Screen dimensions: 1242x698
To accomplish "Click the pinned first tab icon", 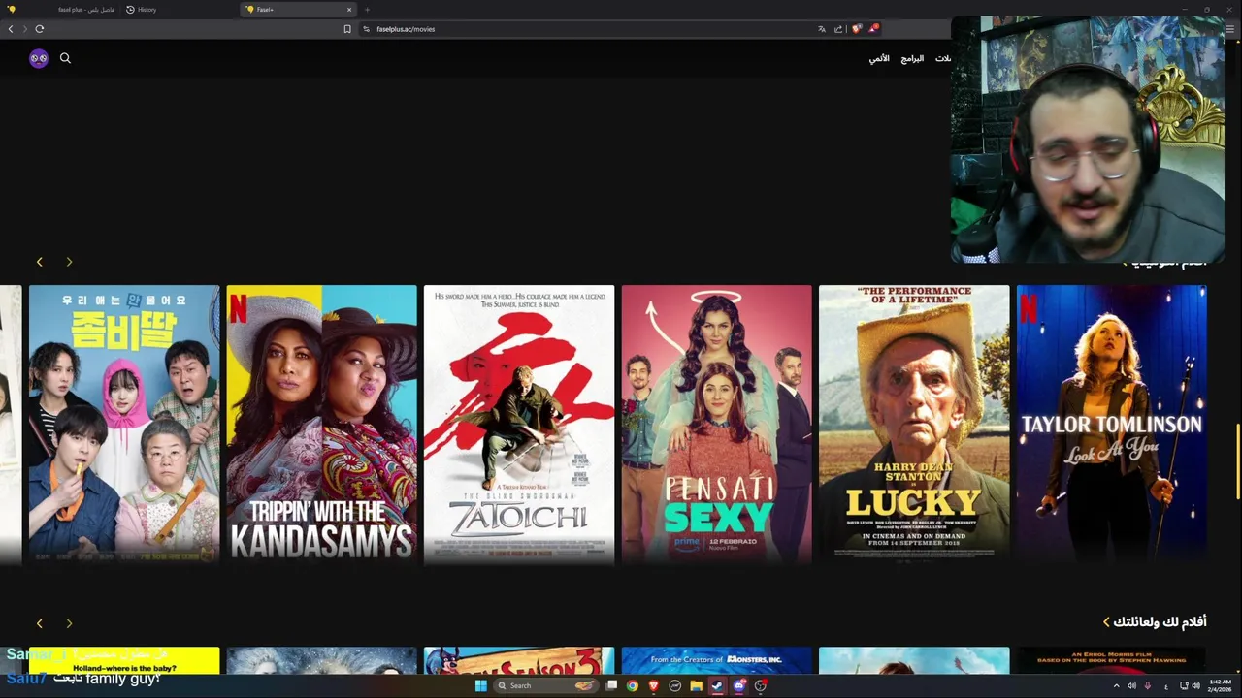I will pos(13,10).
